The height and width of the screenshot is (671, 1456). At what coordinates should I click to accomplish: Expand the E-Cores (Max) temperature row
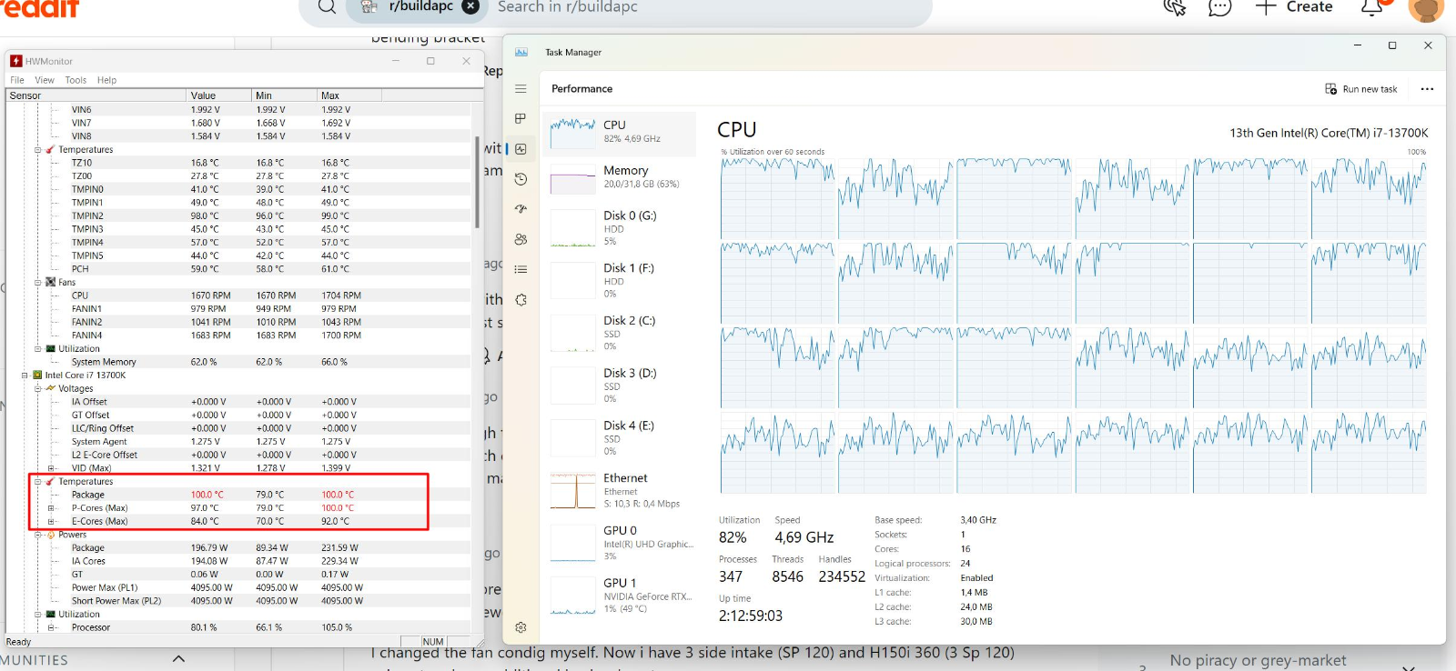click(51, 521)
